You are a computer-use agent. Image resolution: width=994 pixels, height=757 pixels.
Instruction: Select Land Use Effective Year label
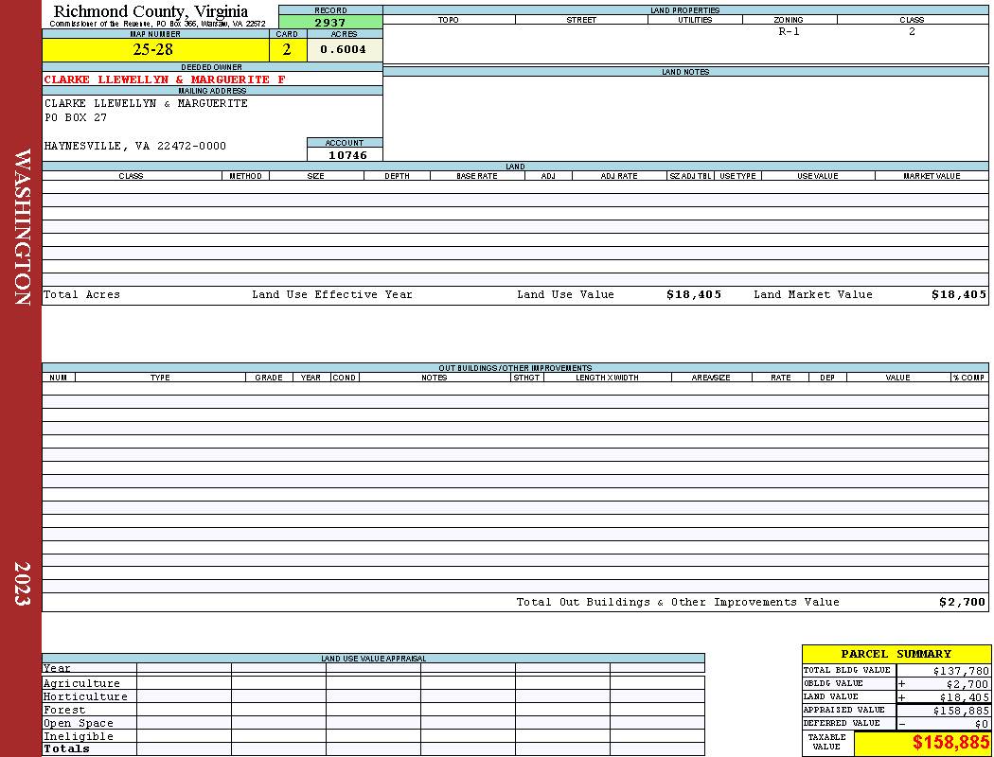pyautogui.click(x=332, y=294)
